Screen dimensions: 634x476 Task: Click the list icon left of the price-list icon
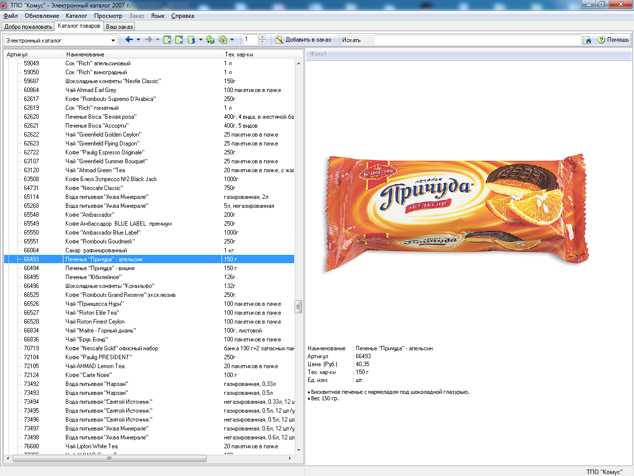[x=179, y=40]
